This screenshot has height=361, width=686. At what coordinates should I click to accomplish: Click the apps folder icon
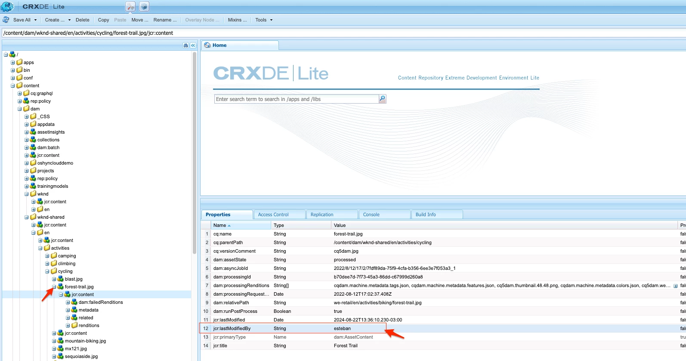19,62
